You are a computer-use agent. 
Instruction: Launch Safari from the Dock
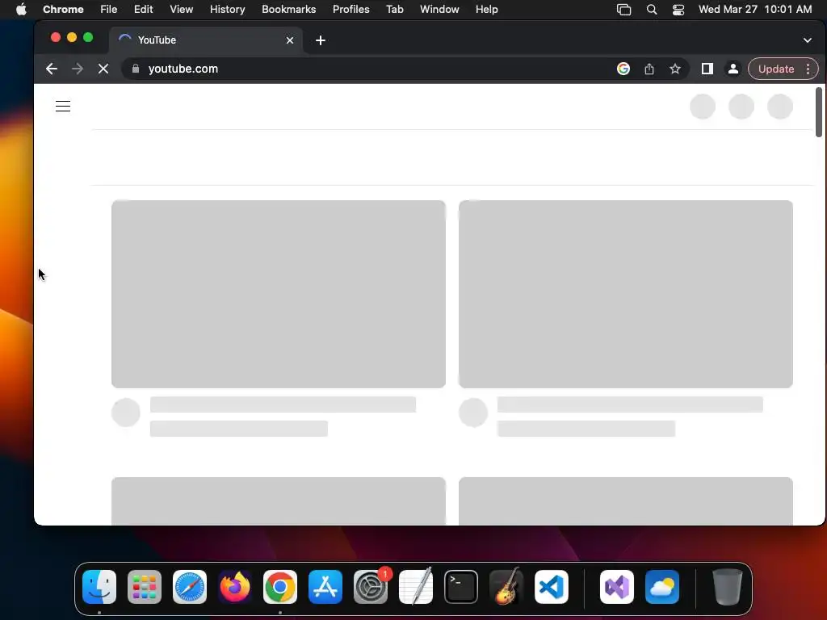pos(190,587)
